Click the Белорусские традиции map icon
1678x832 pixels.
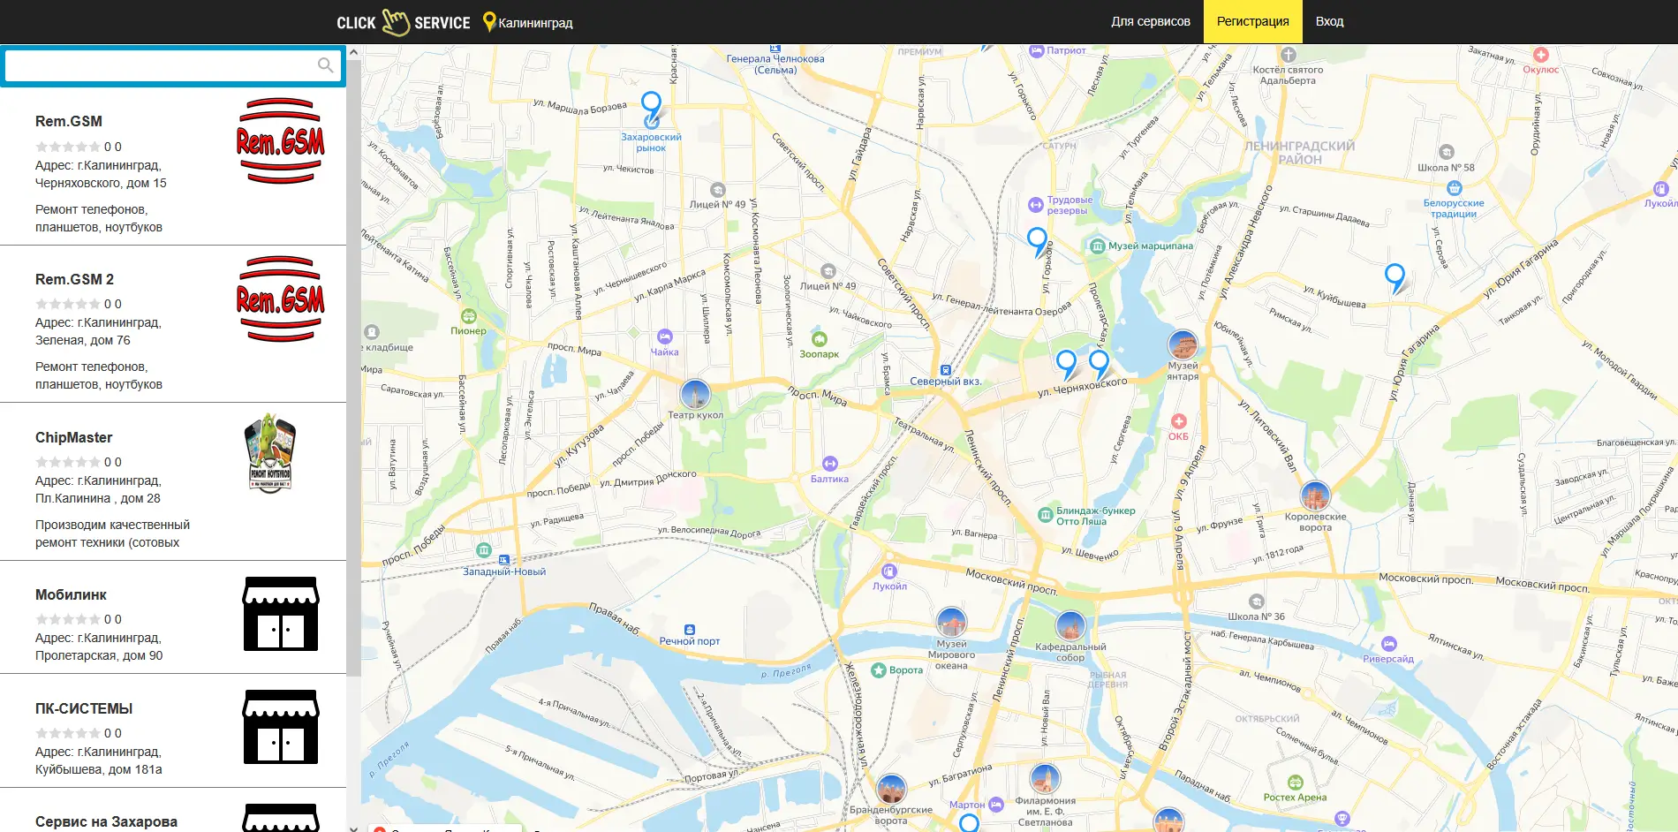coord(1454,188)
